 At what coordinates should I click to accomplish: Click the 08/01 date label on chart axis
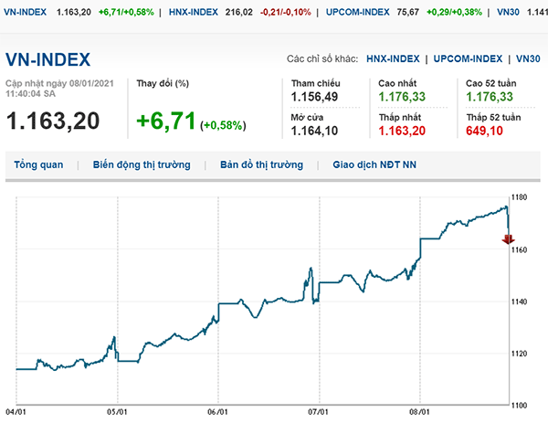(419, 411)
